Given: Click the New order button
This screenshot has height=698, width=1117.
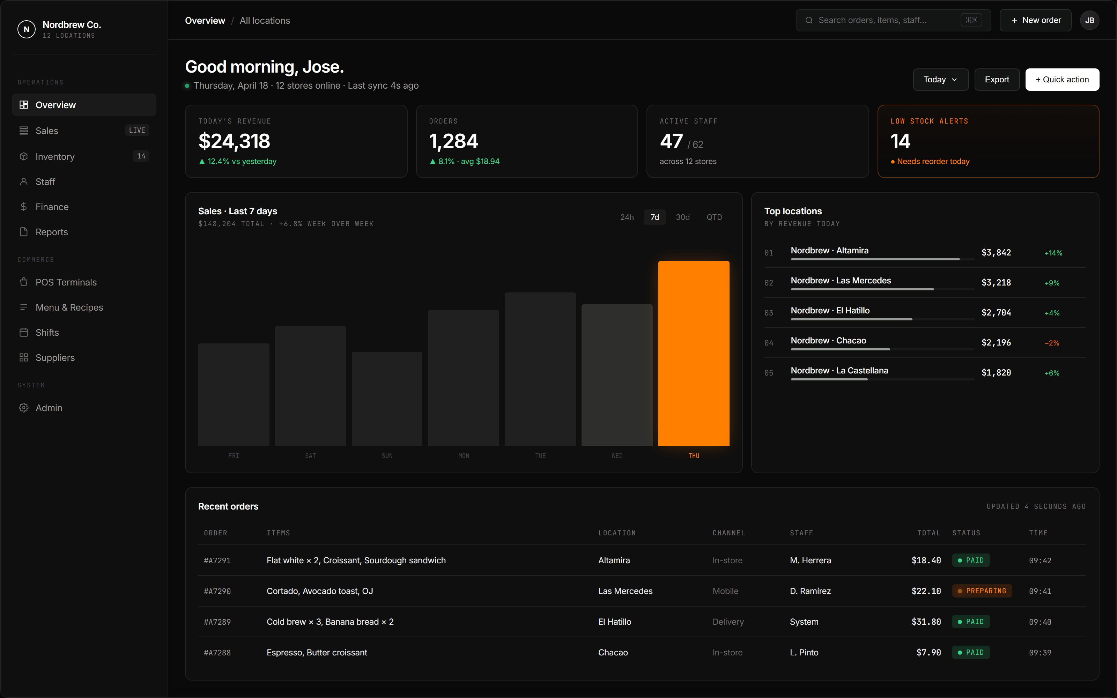Looking at the screenshot, I should coord(1035,20).
